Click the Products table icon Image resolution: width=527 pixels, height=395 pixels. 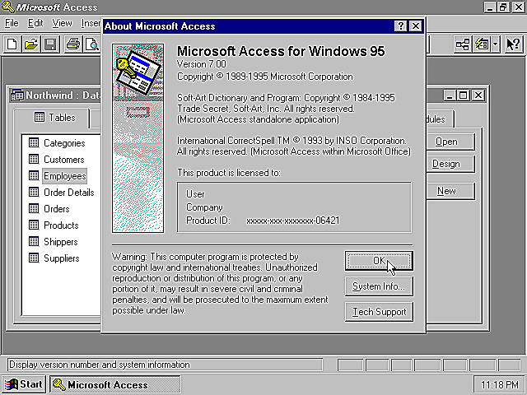click(x=34, y=225)
